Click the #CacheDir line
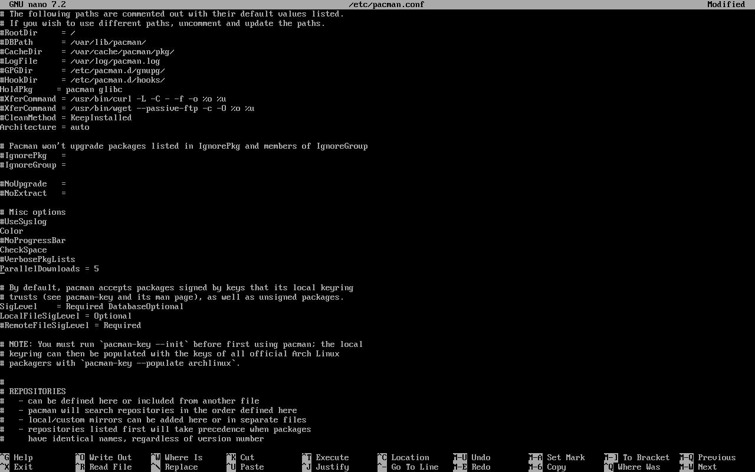Viewport: 755px width, 472px height. [87, 51]
